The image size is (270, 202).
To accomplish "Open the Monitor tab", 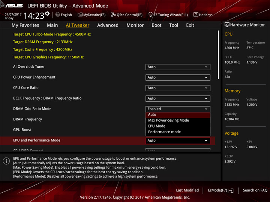I will 135,25.
